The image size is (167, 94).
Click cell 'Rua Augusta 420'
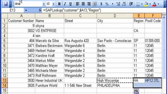coord(80,41)
